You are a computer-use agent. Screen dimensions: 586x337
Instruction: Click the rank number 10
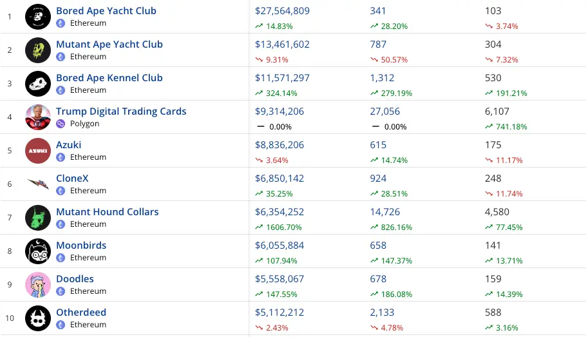click(10, 318)
